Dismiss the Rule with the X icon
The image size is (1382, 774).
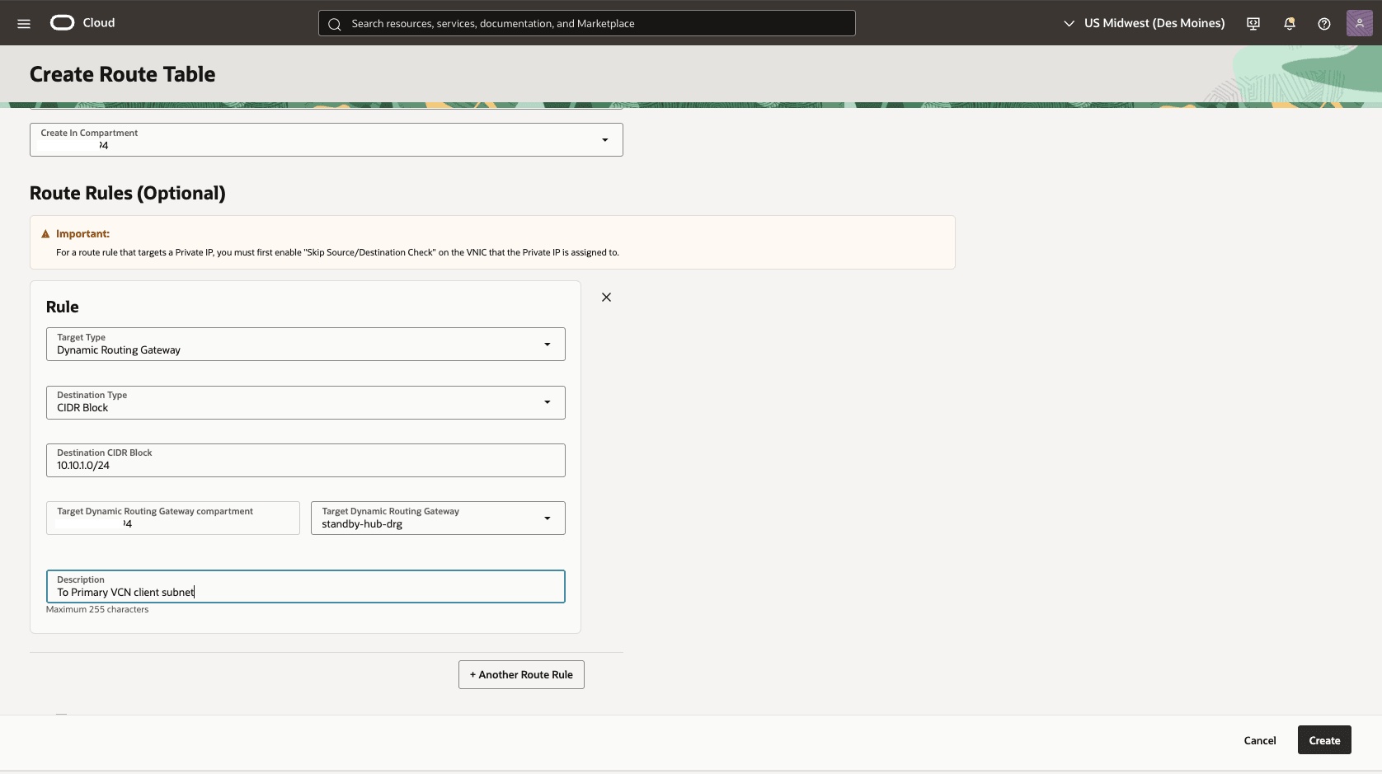[x=606, y=297]
